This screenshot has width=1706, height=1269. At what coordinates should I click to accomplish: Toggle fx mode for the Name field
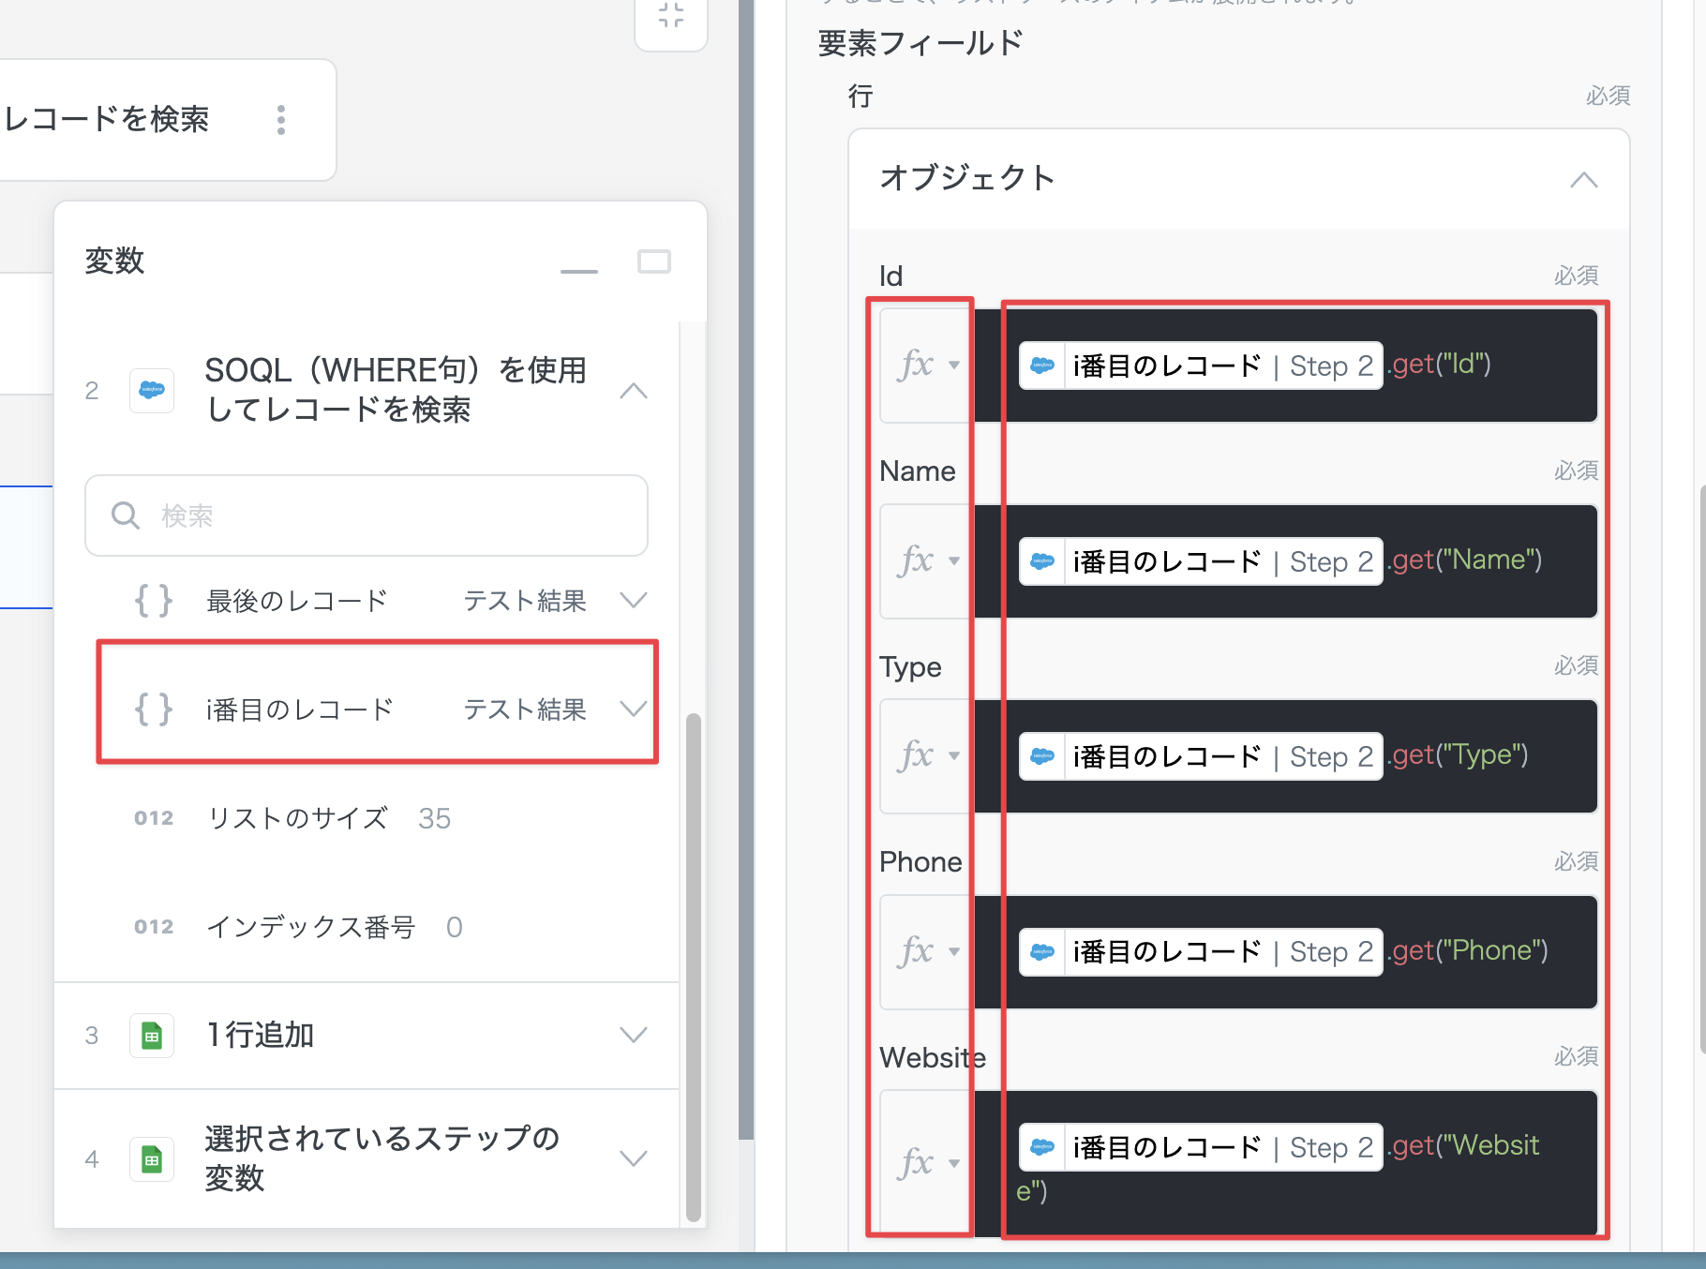pos(926,560)
